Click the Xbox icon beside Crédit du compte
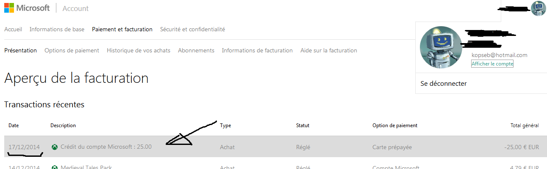Screen dimensions: 547x169 click(x=55, y=147)
